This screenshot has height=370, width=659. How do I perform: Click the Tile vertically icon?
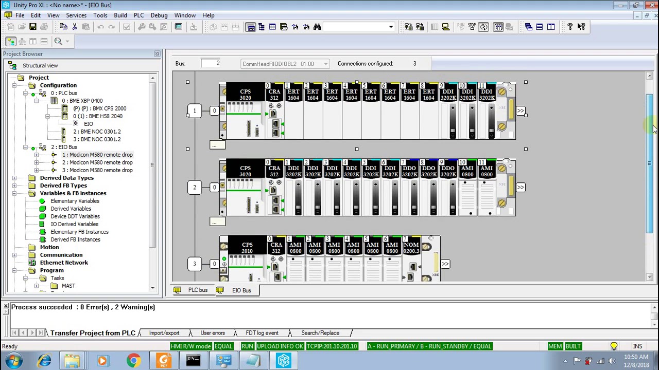coord(551,27)
